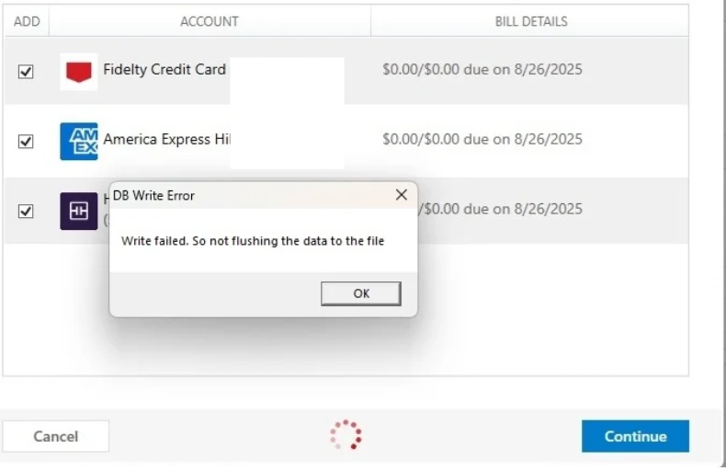The width and height of the screenshot is (726, 471).
Task: Uncheck the Fidelty Credit Card checkbox
Action: click(x=26, y=72)
